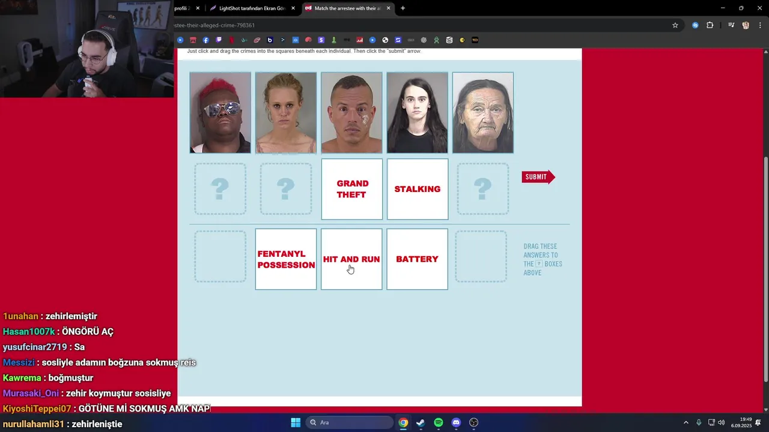Switch to the LightShot Ekran tab
This screenshot has height=432, width=769.
(253, 8)
